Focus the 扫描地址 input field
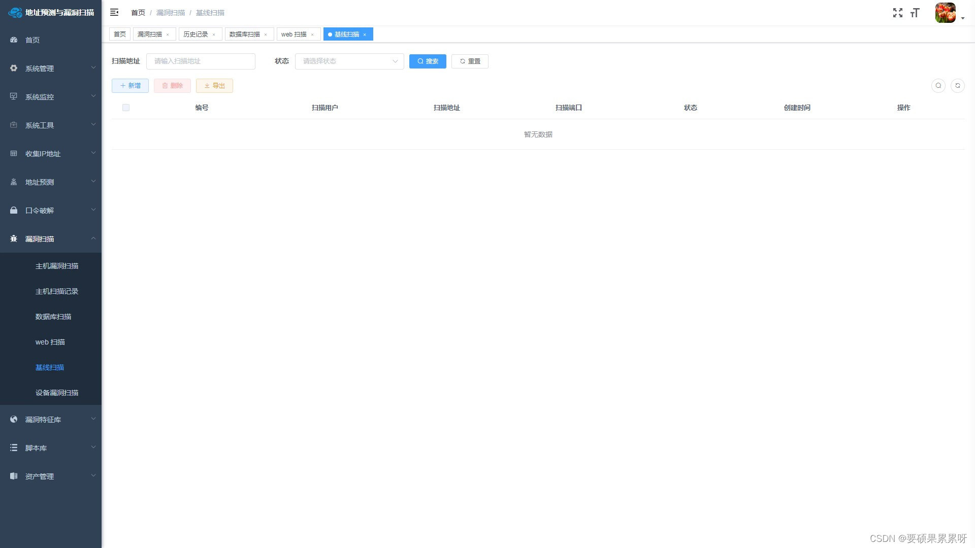 201,61
